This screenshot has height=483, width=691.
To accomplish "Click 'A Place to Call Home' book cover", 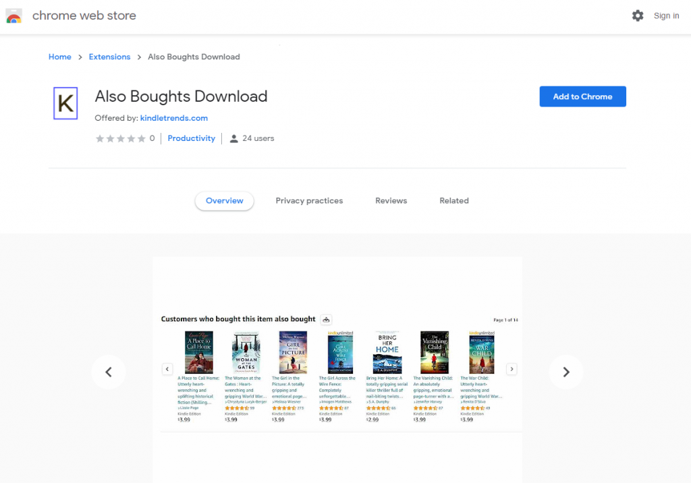I will pos(199,352).
